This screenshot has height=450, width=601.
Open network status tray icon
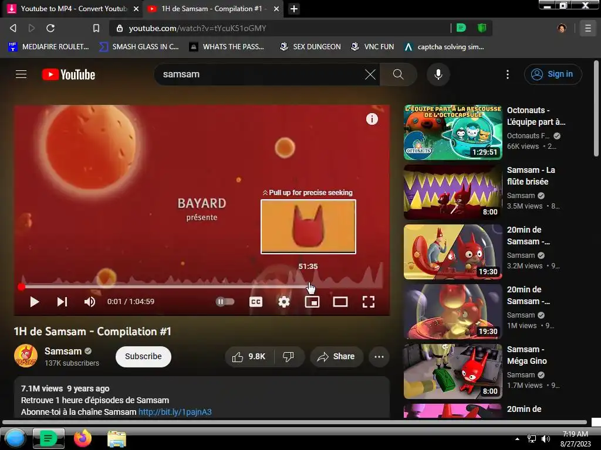point(532,439)
